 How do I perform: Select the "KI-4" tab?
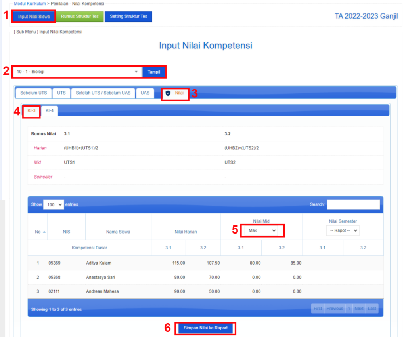click(49, 111)
